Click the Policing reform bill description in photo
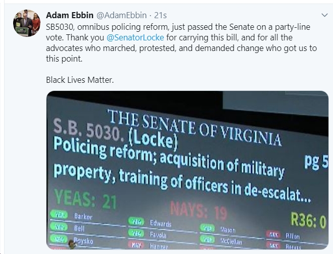Viewport: 333px width, 254px height. tap(181, 170)
